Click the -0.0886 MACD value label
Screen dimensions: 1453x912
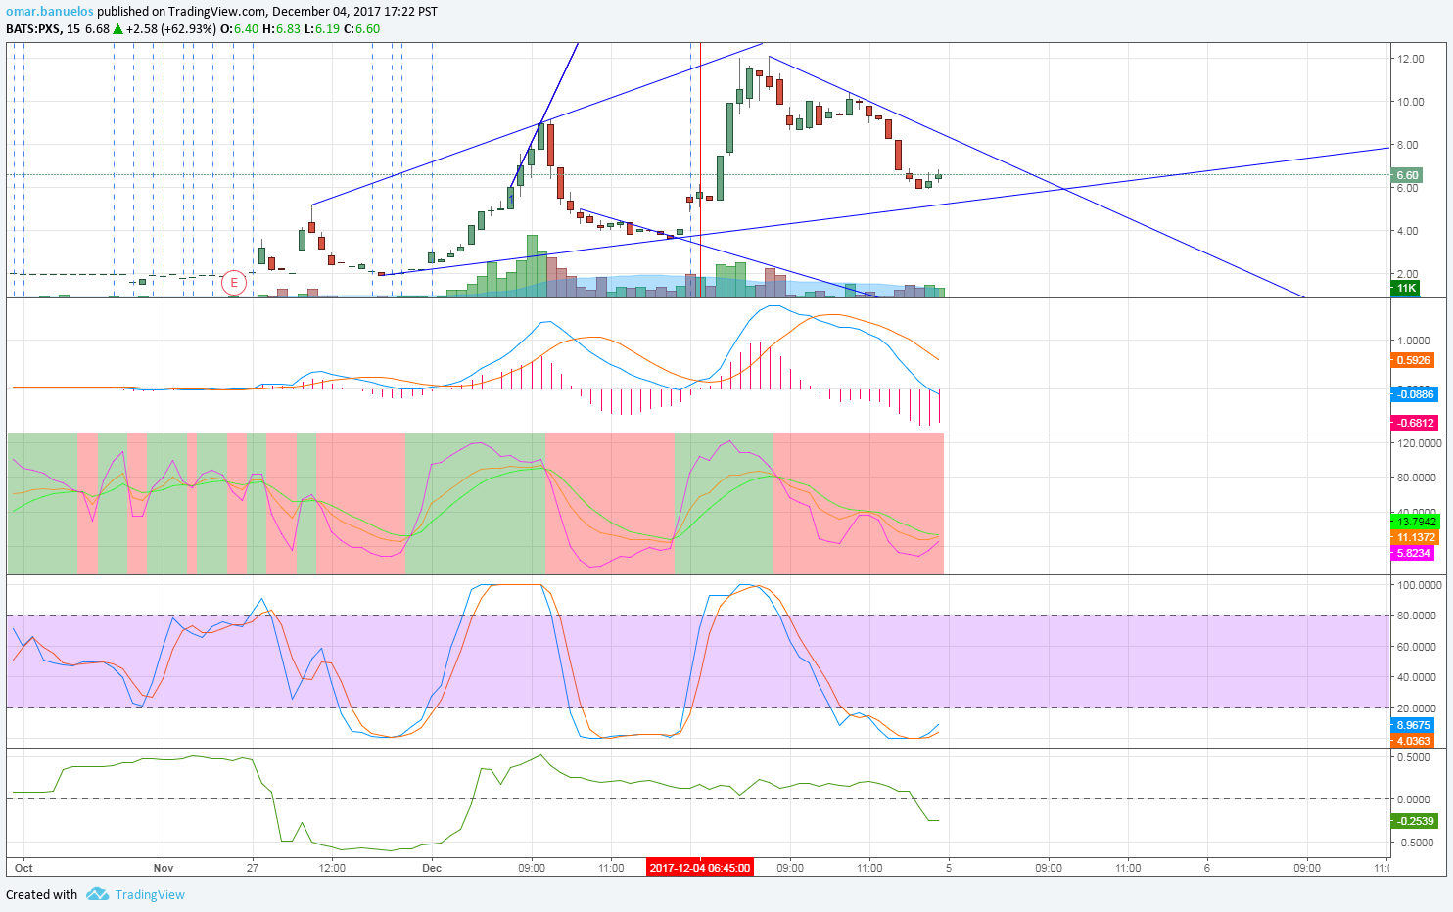click(1415, 394)
